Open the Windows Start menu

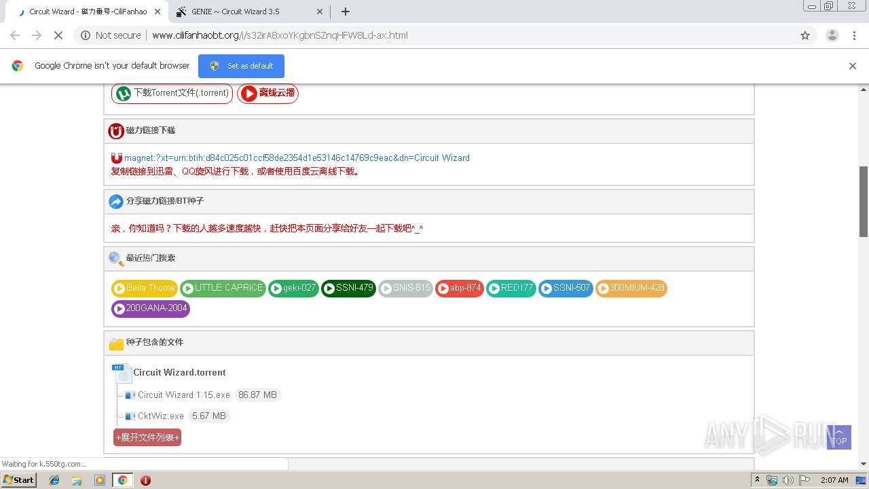18,479
